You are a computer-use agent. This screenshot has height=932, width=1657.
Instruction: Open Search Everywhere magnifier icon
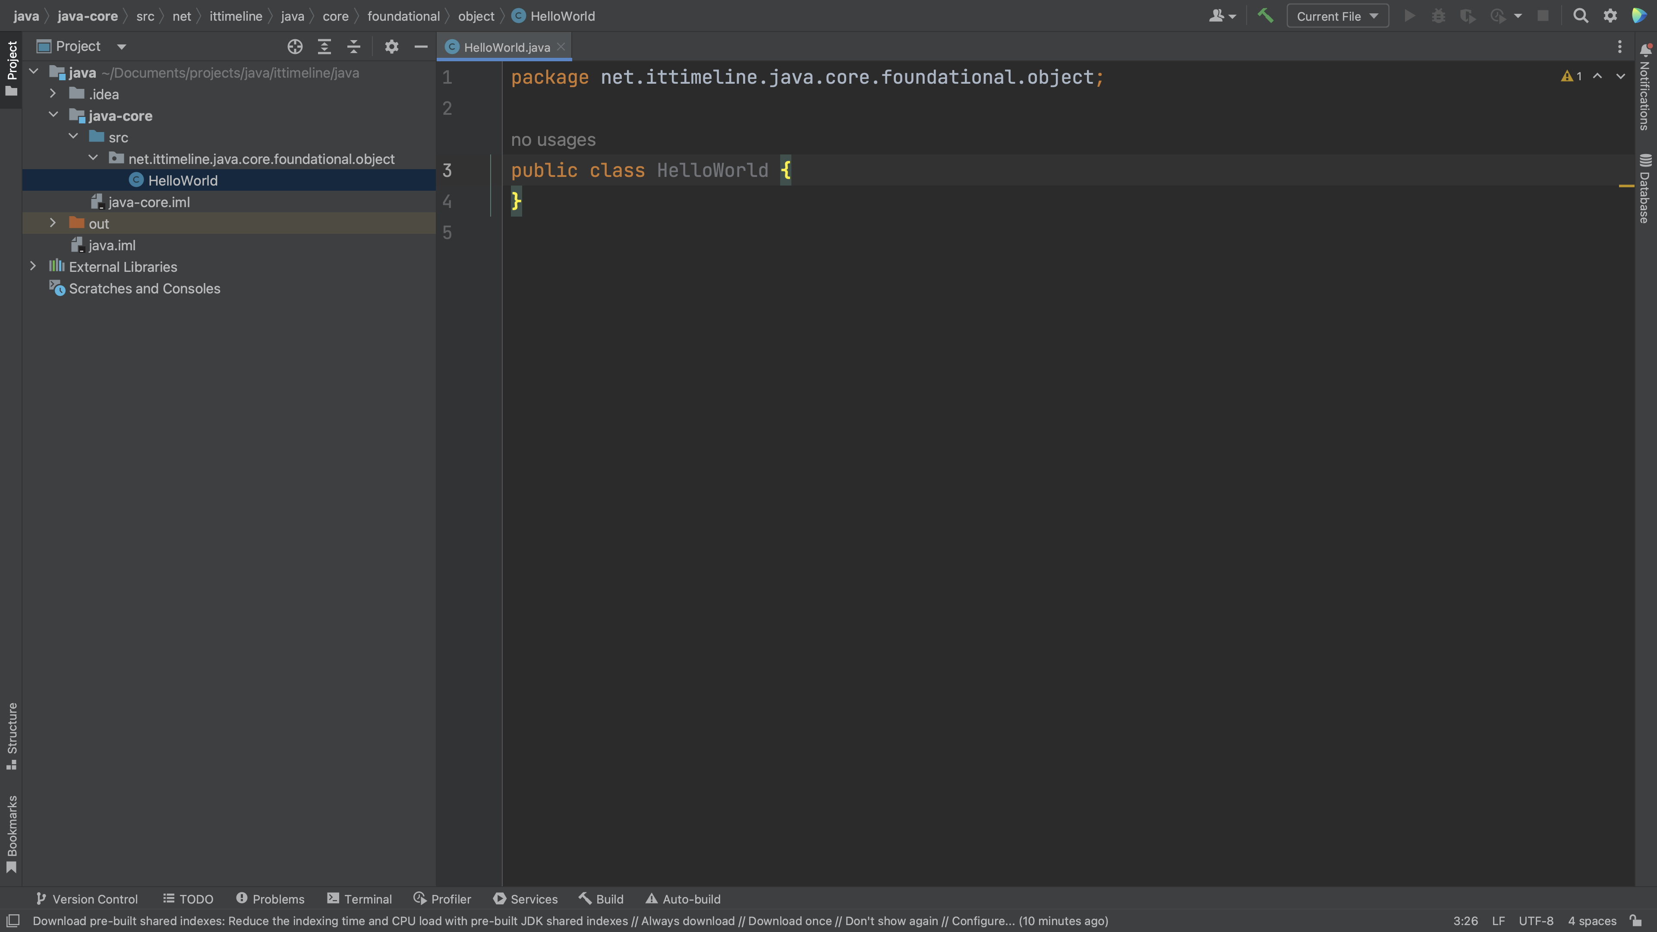pos(1581,16)
